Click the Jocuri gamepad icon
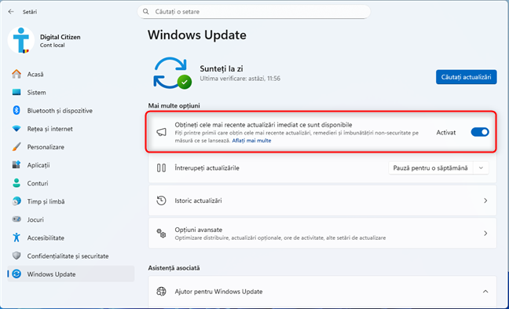The image size is (509, 309). tap(16, 219)
